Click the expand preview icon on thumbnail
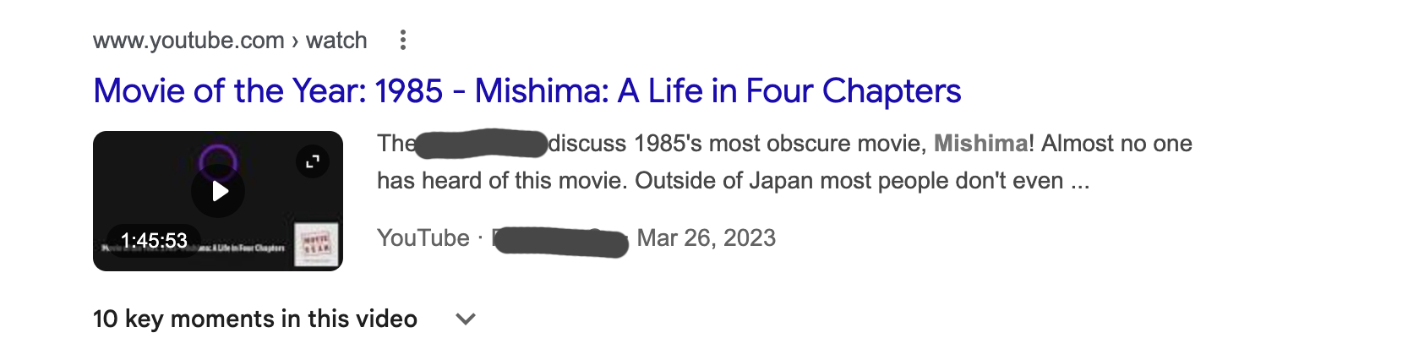The height and width of the screenshot is (360, 1408). tap(313, 161)
